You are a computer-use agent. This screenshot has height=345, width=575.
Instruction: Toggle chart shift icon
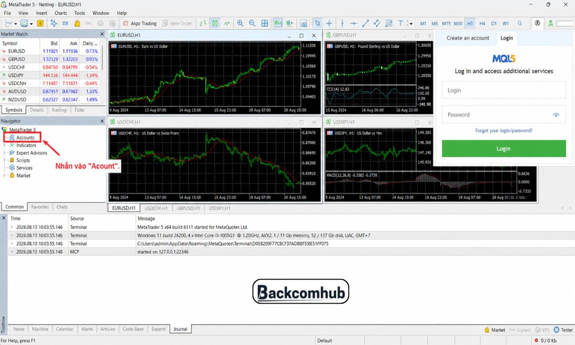[290, 24]
